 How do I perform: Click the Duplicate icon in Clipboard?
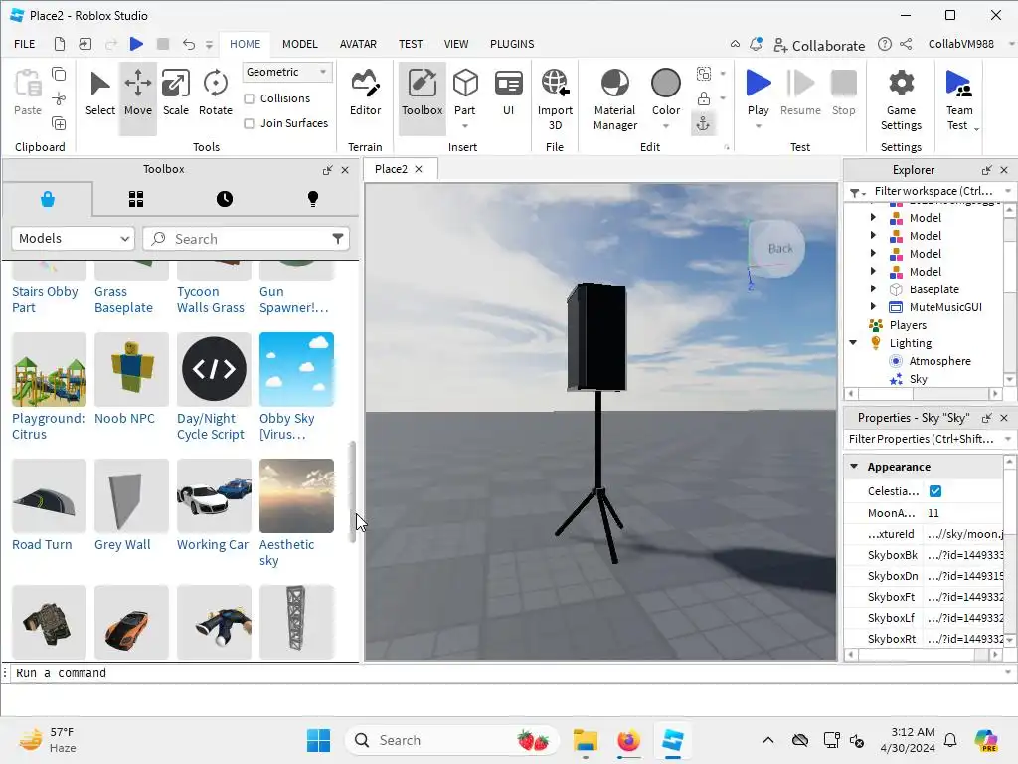[59, 123]
